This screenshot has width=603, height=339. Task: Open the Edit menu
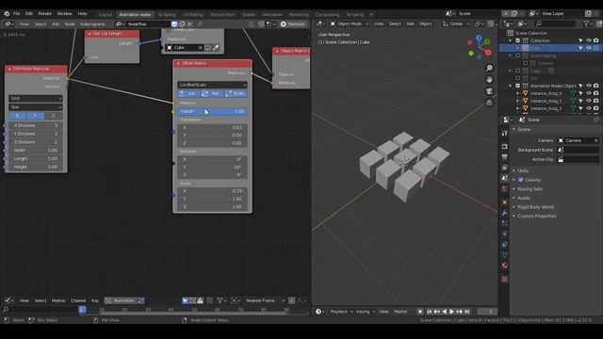pyautogui.click(x=29, y=13)
